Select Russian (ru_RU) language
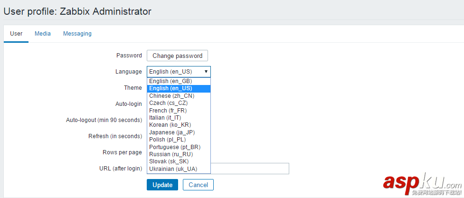This screenshot has height=198, width=464. pyautogui.click(x=171, y=154)
